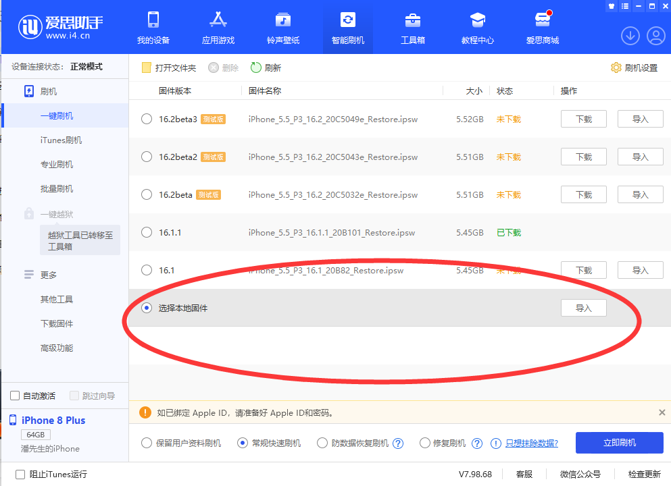Select iTunes刷机 in the sidebar
Screen dimensions: 671x486
(x=61, y=140)
